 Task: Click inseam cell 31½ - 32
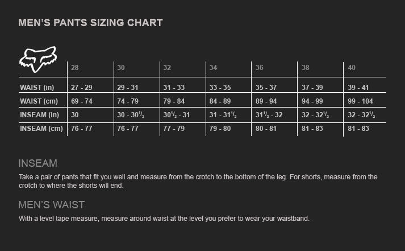click(x=269, y=115)
